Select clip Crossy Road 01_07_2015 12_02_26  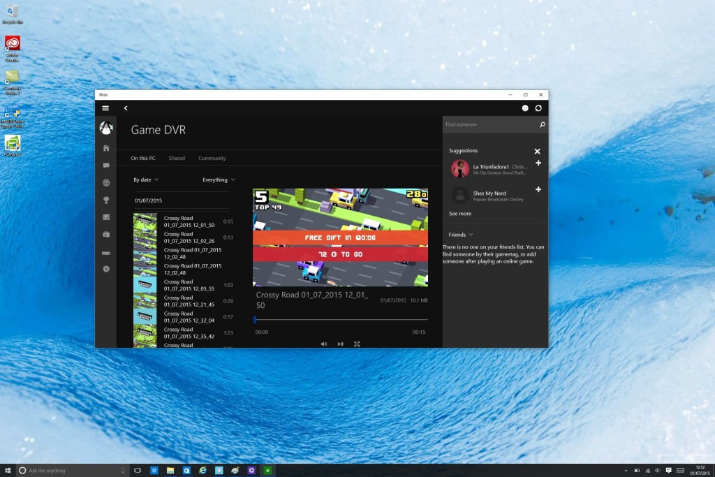[x=184, y=237]
